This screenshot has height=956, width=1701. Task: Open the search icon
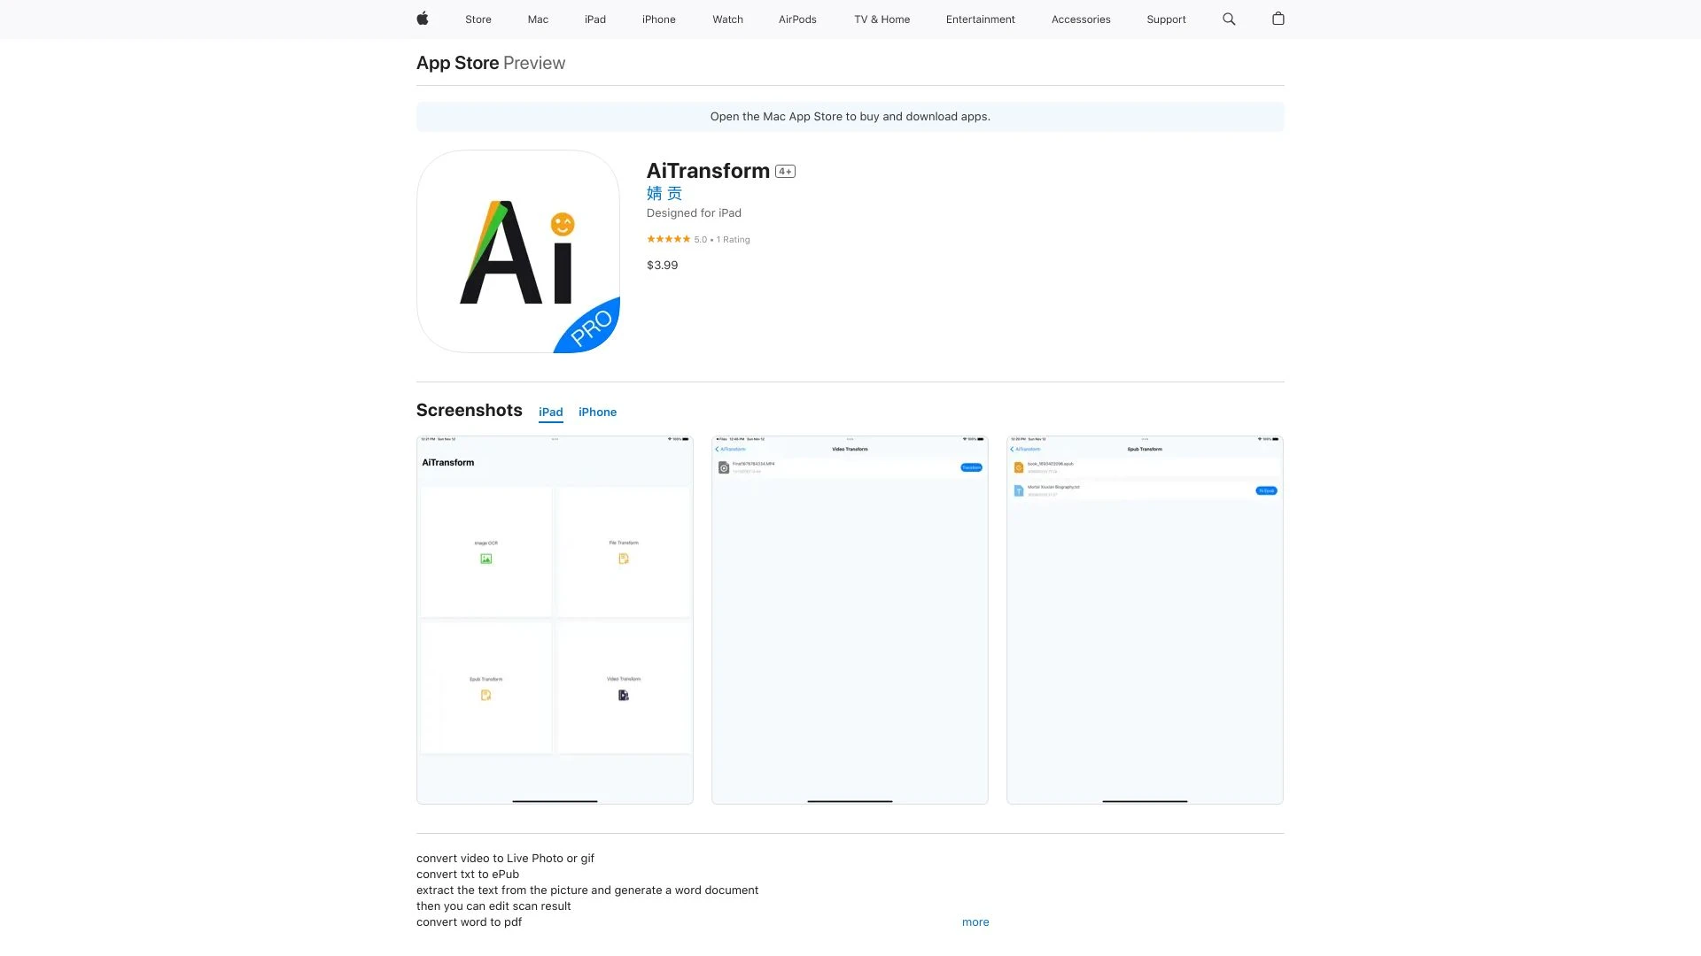click(x=1229, y=19)
